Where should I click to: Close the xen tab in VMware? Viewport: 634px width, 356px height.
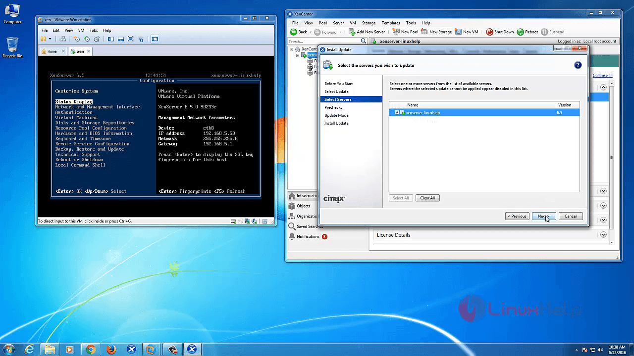[x=89, y=51]
